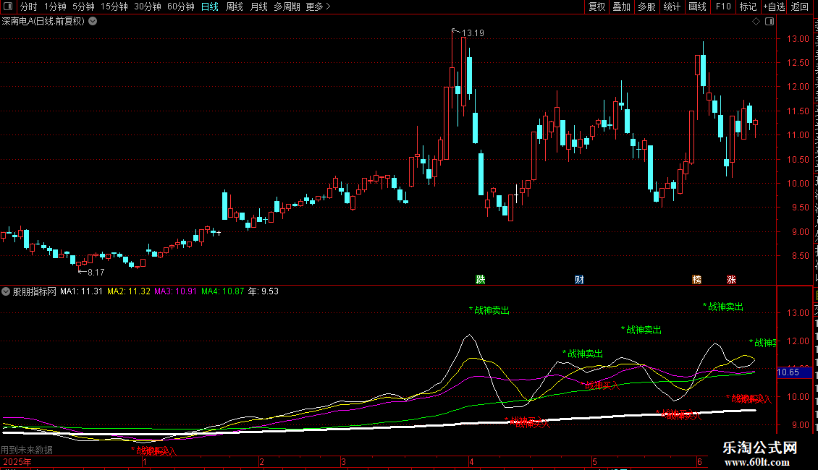818x470 pixels.
Task: Click 用到未来数据 warning text
Action: coord(27,450)
